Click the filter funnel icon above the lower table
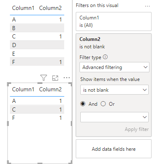The height and width of the screenshot is (164, 154). pos(44,78)
